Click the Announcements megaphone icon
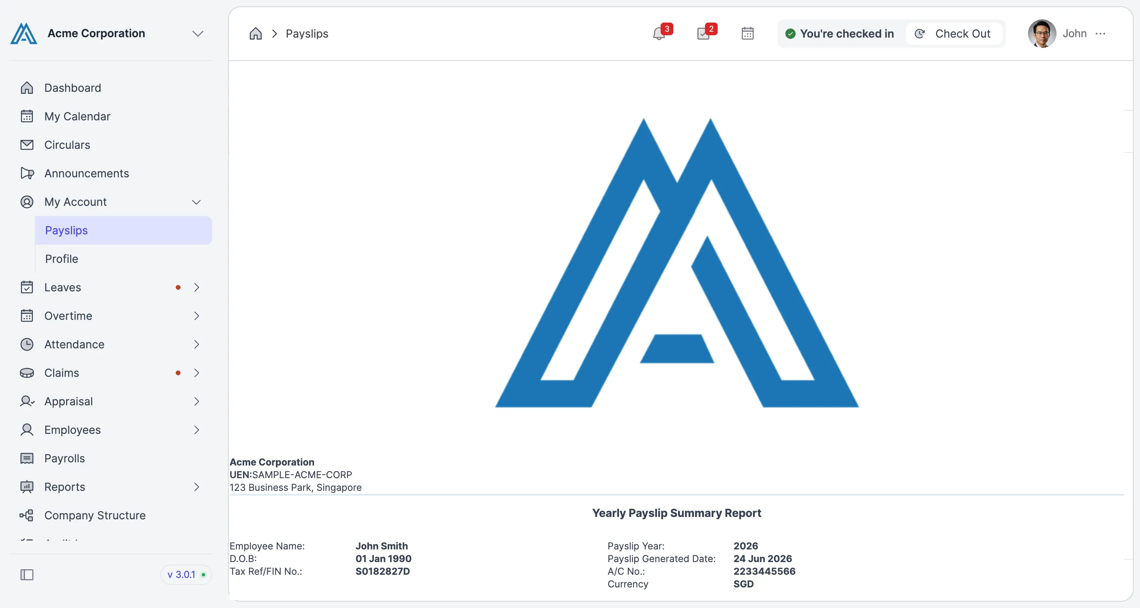Screen dimensions: 1140x608 [27, 173]
